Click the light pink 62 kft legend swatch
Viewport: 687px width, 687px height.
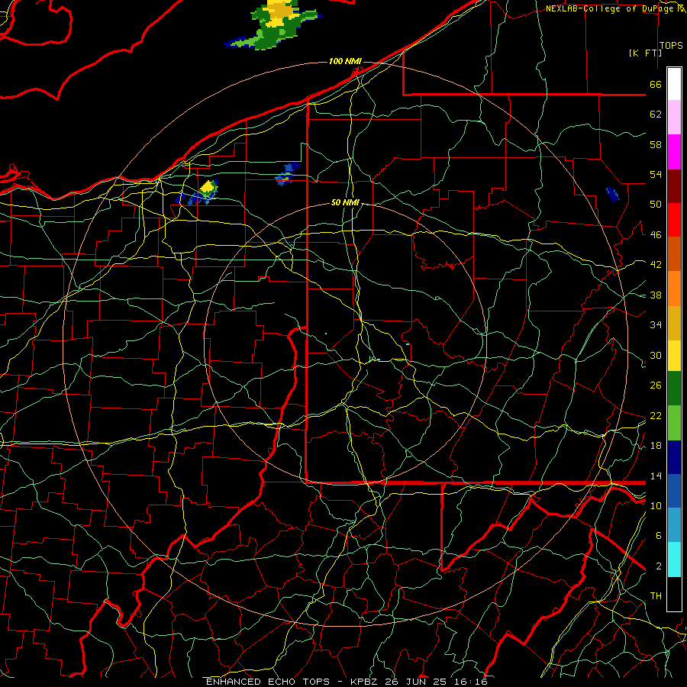tap(674, 117)
